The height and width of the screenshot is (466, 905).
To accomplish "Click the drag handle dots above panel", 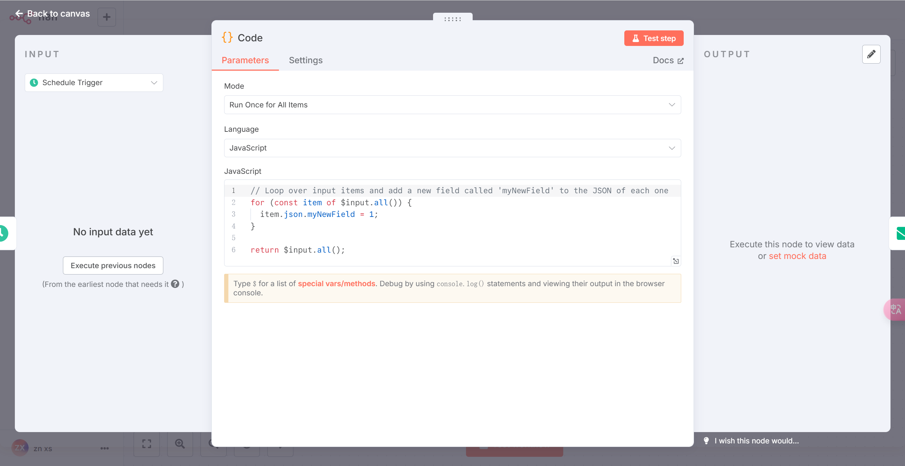I will (x=452, y=19).
